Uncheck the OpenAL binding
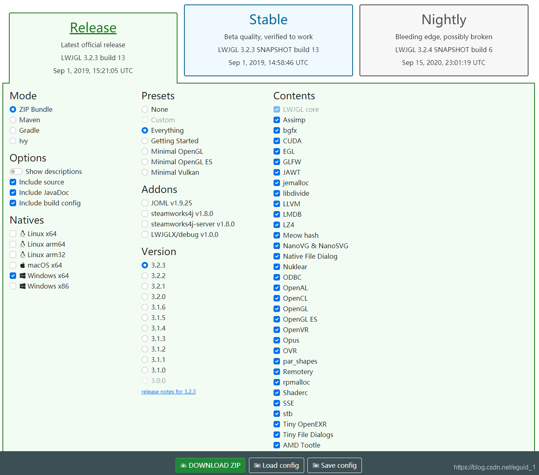Image resolution: width=539 pixels, height=475 pixels. 277,288
